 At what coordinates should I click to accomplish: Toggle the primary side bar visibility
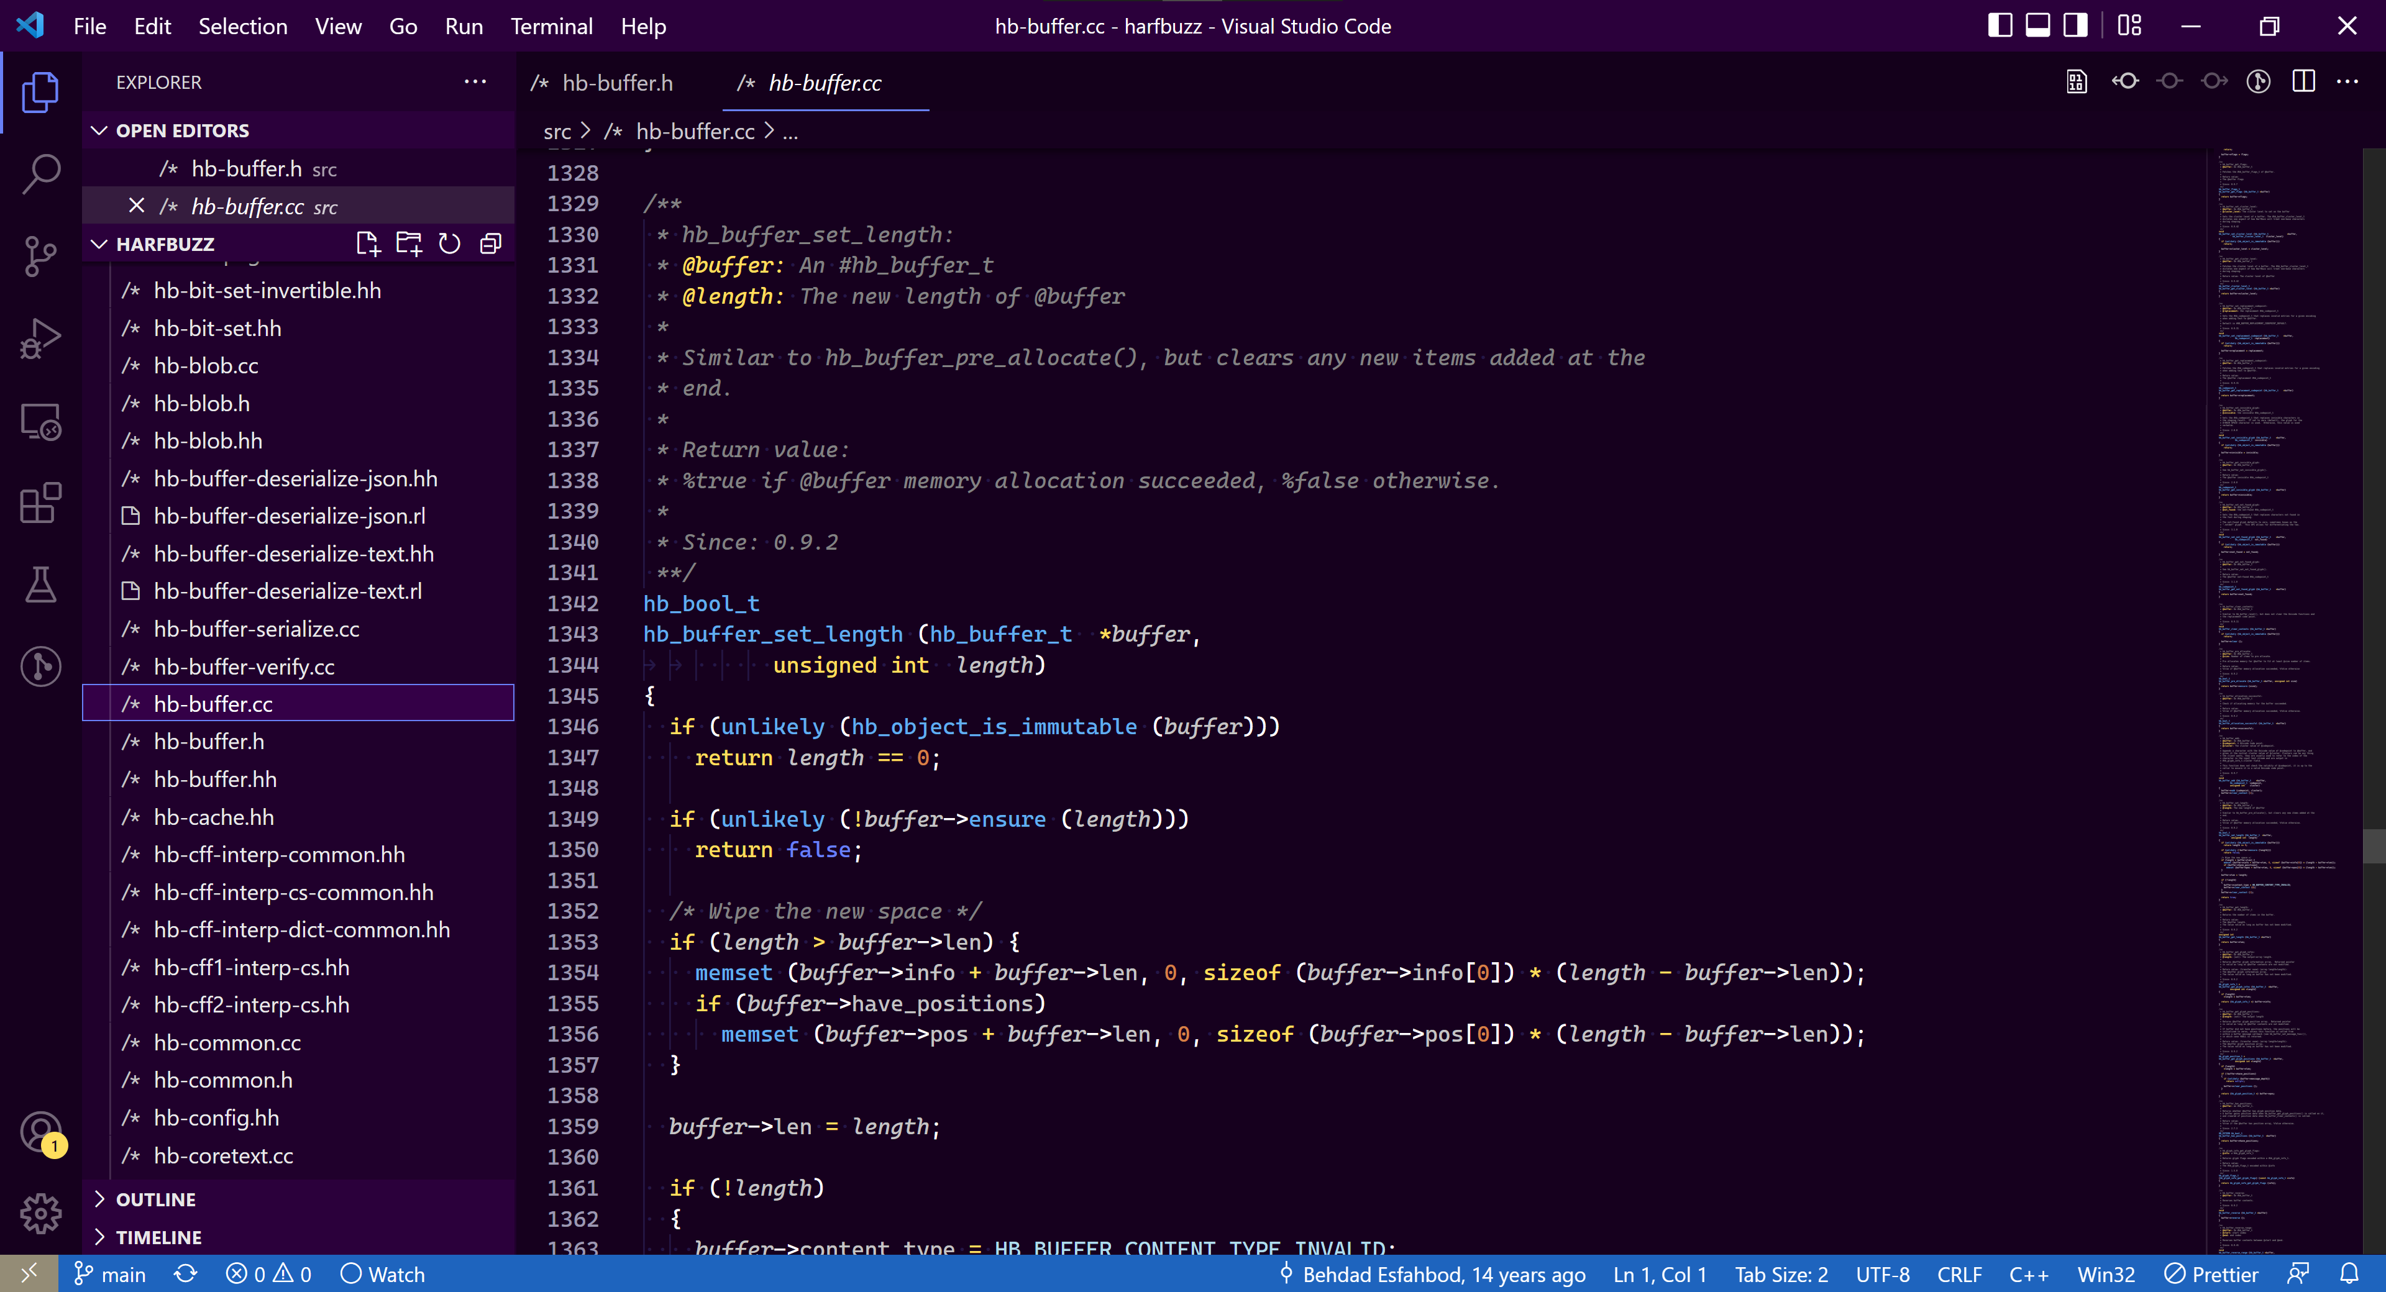tap(2000, 26)
